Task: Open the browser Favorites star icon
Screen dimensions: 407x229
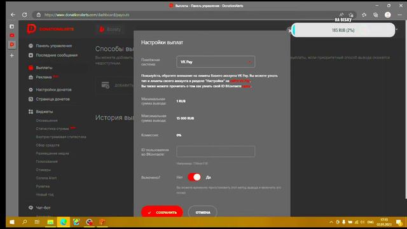Action: 364,15
